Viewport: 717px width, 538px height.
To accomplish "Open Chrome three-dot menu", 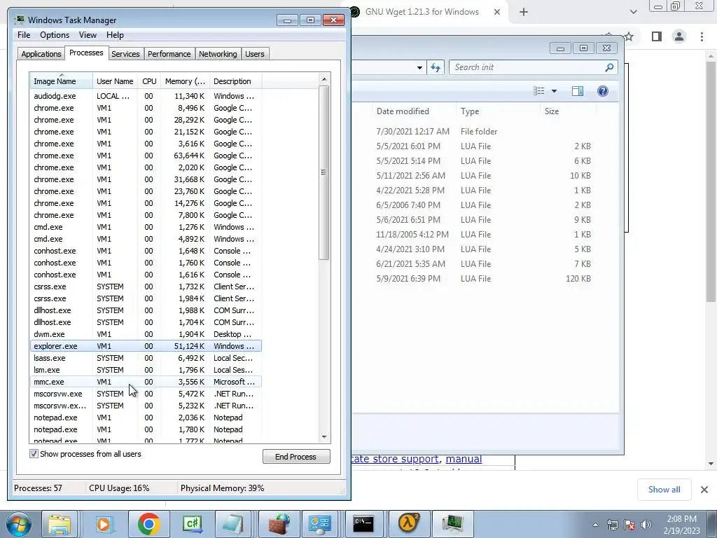I will coord(702,36).
